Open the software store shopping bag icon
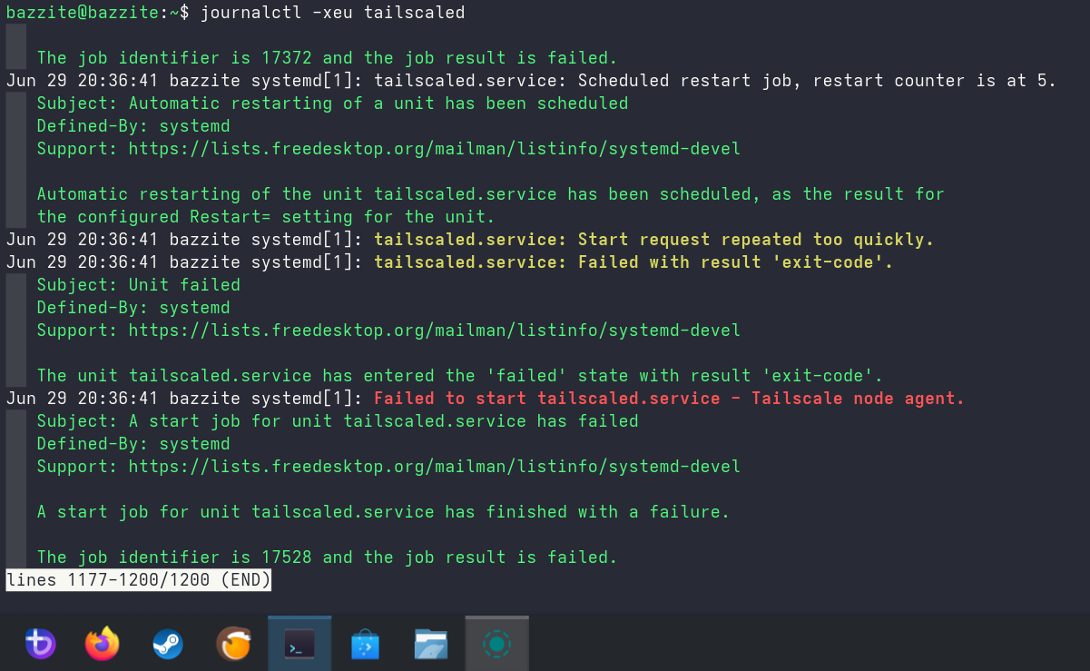1090x671 pixels. pyautogui.click(x=365, y=645)
